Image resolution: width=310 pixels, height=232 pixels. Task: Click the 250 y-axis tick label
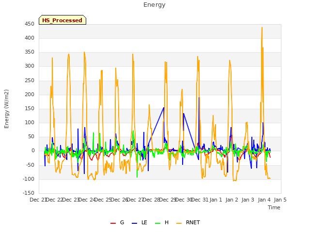click(x=30, y=80)
